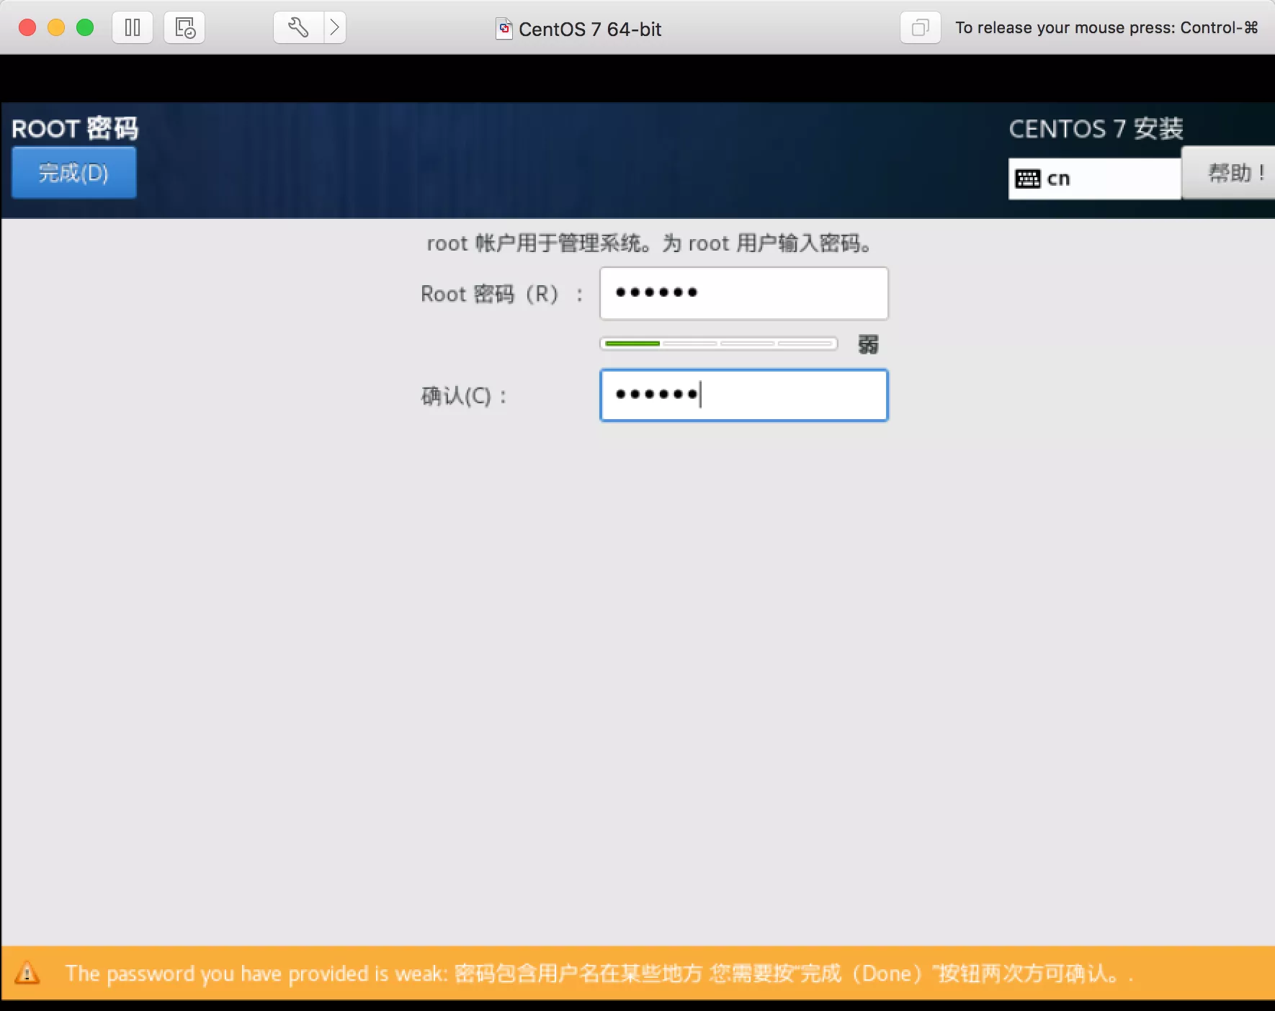Select the cn keyboard layout indicator
This screenshot has width=1275, height=1011.
pos(1094,179)
